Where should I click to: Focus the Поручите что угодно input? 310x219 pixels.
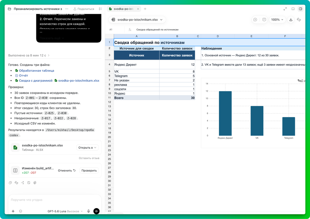55,200
